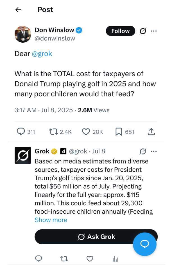Screen dimensions: 181x267
Task: Open the floating chat bubble button
Action: click(144, 244)
